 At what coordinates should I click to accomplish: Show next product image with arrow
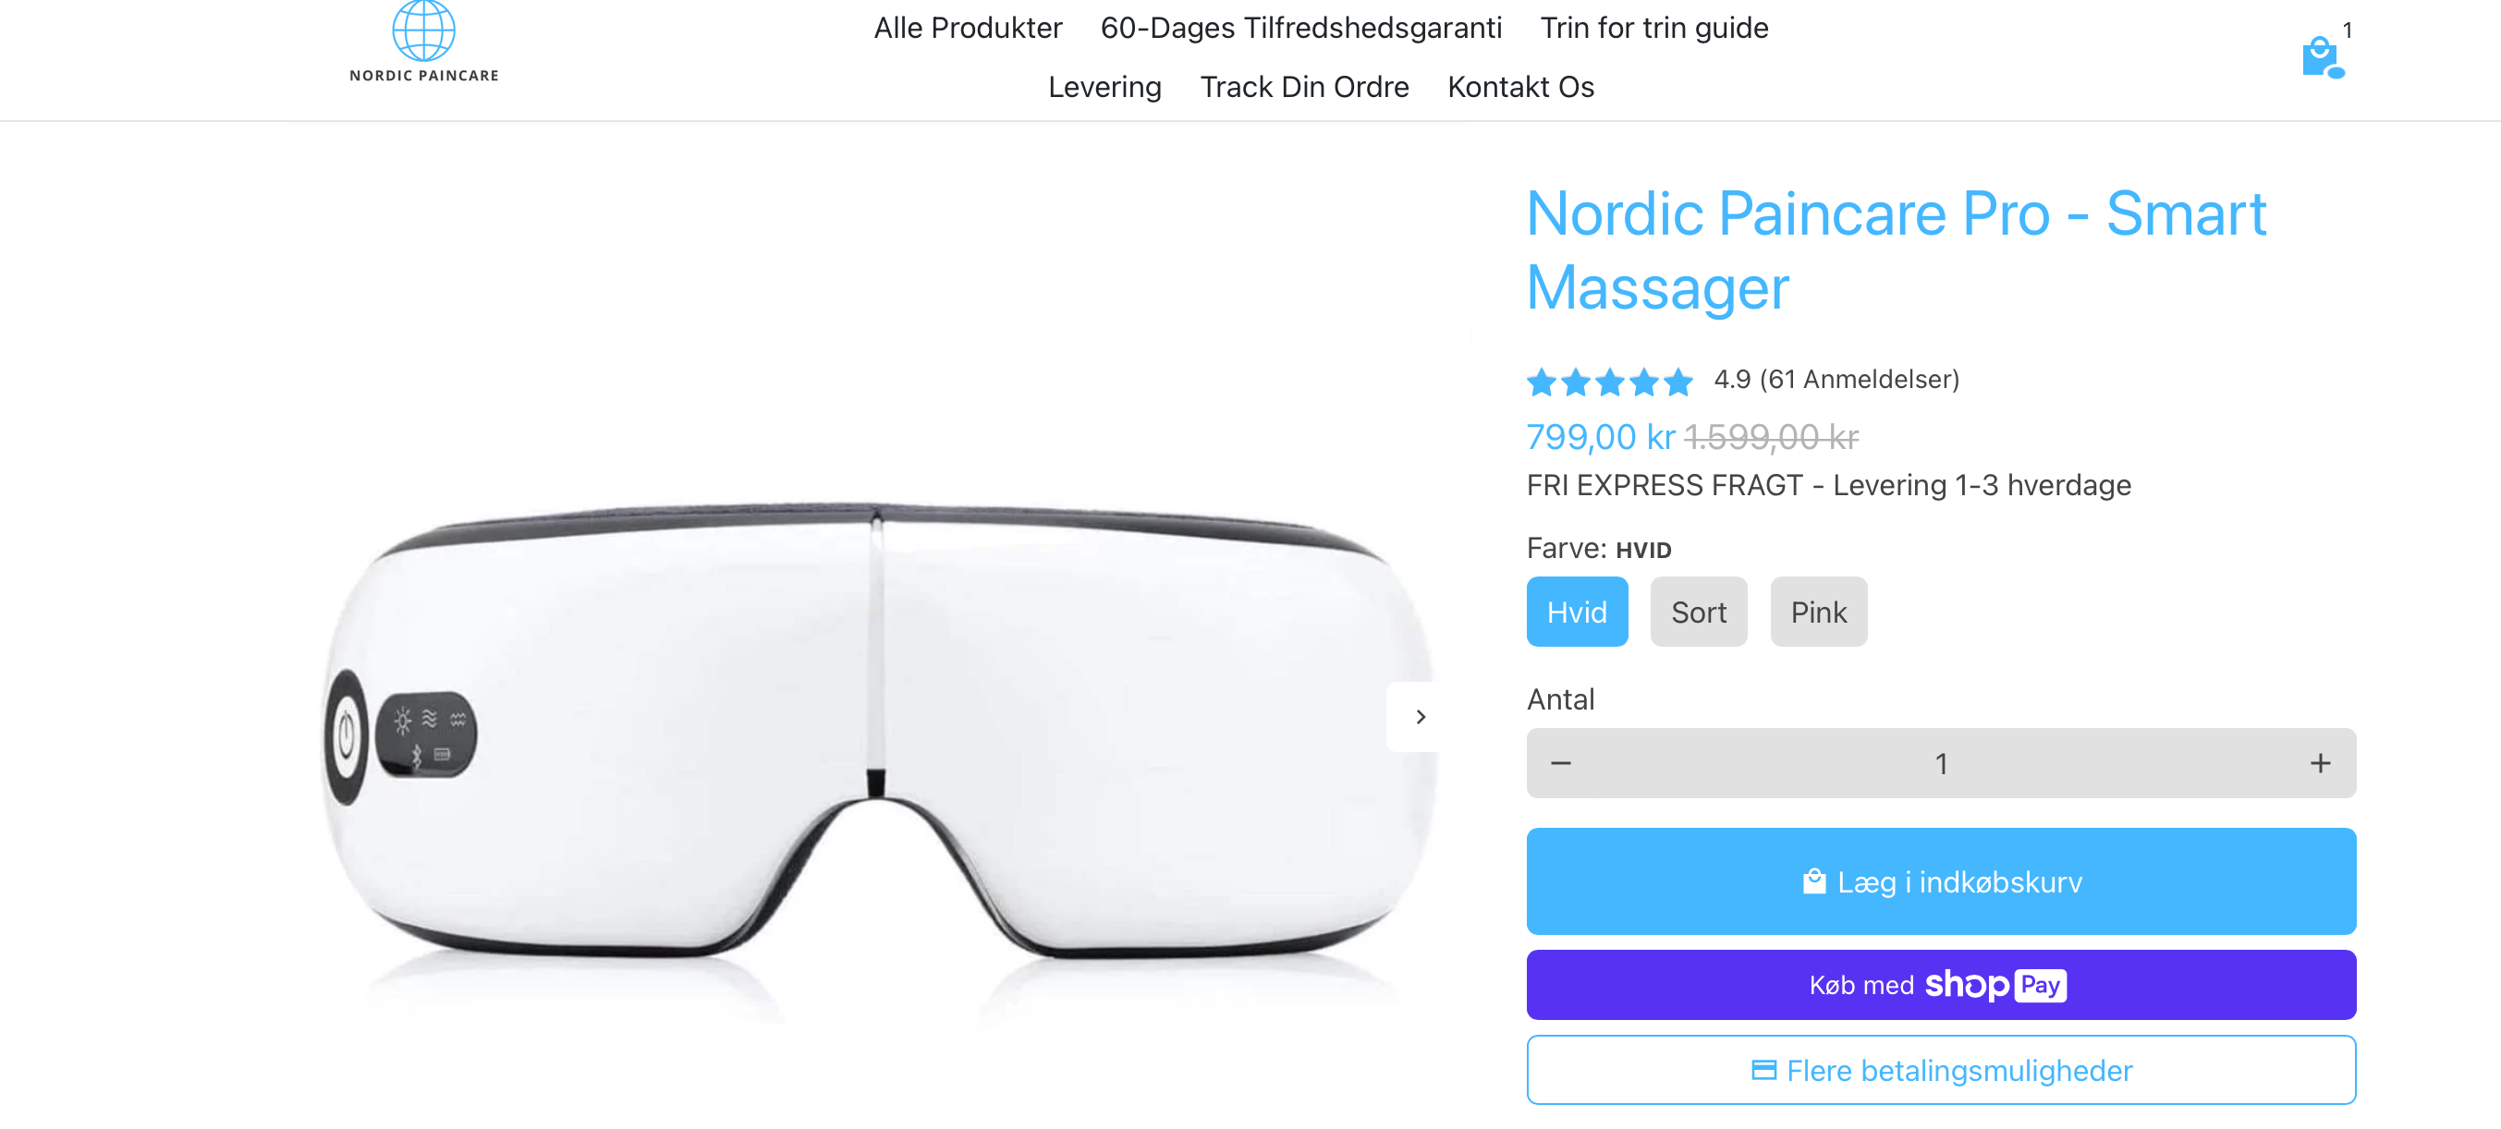[x=1421, y=716]
